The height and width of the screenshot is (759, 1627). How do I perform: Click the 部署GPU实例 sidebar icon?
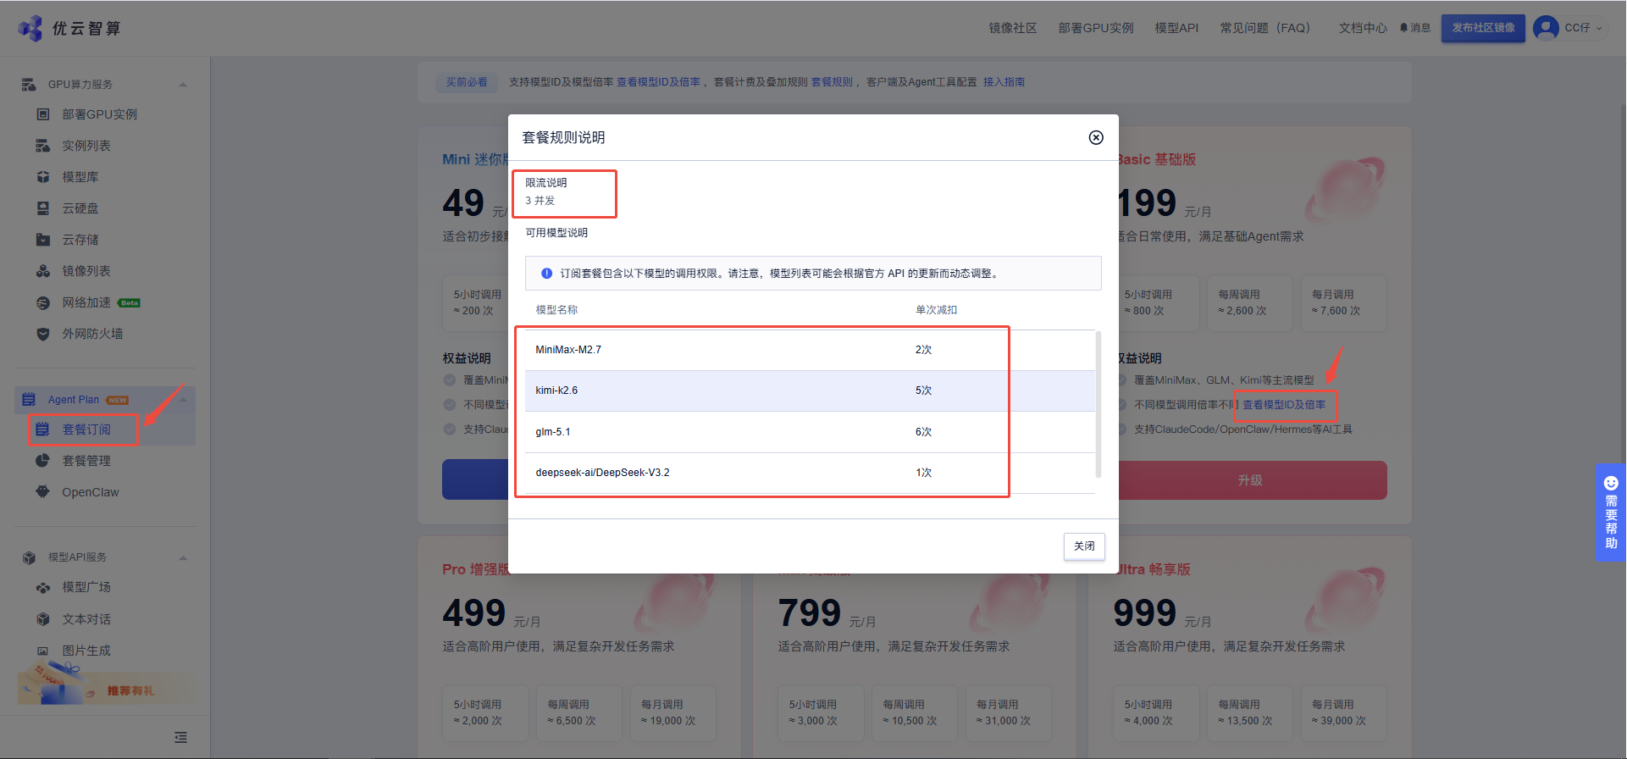pyautogui.click(x=43, y=114)
